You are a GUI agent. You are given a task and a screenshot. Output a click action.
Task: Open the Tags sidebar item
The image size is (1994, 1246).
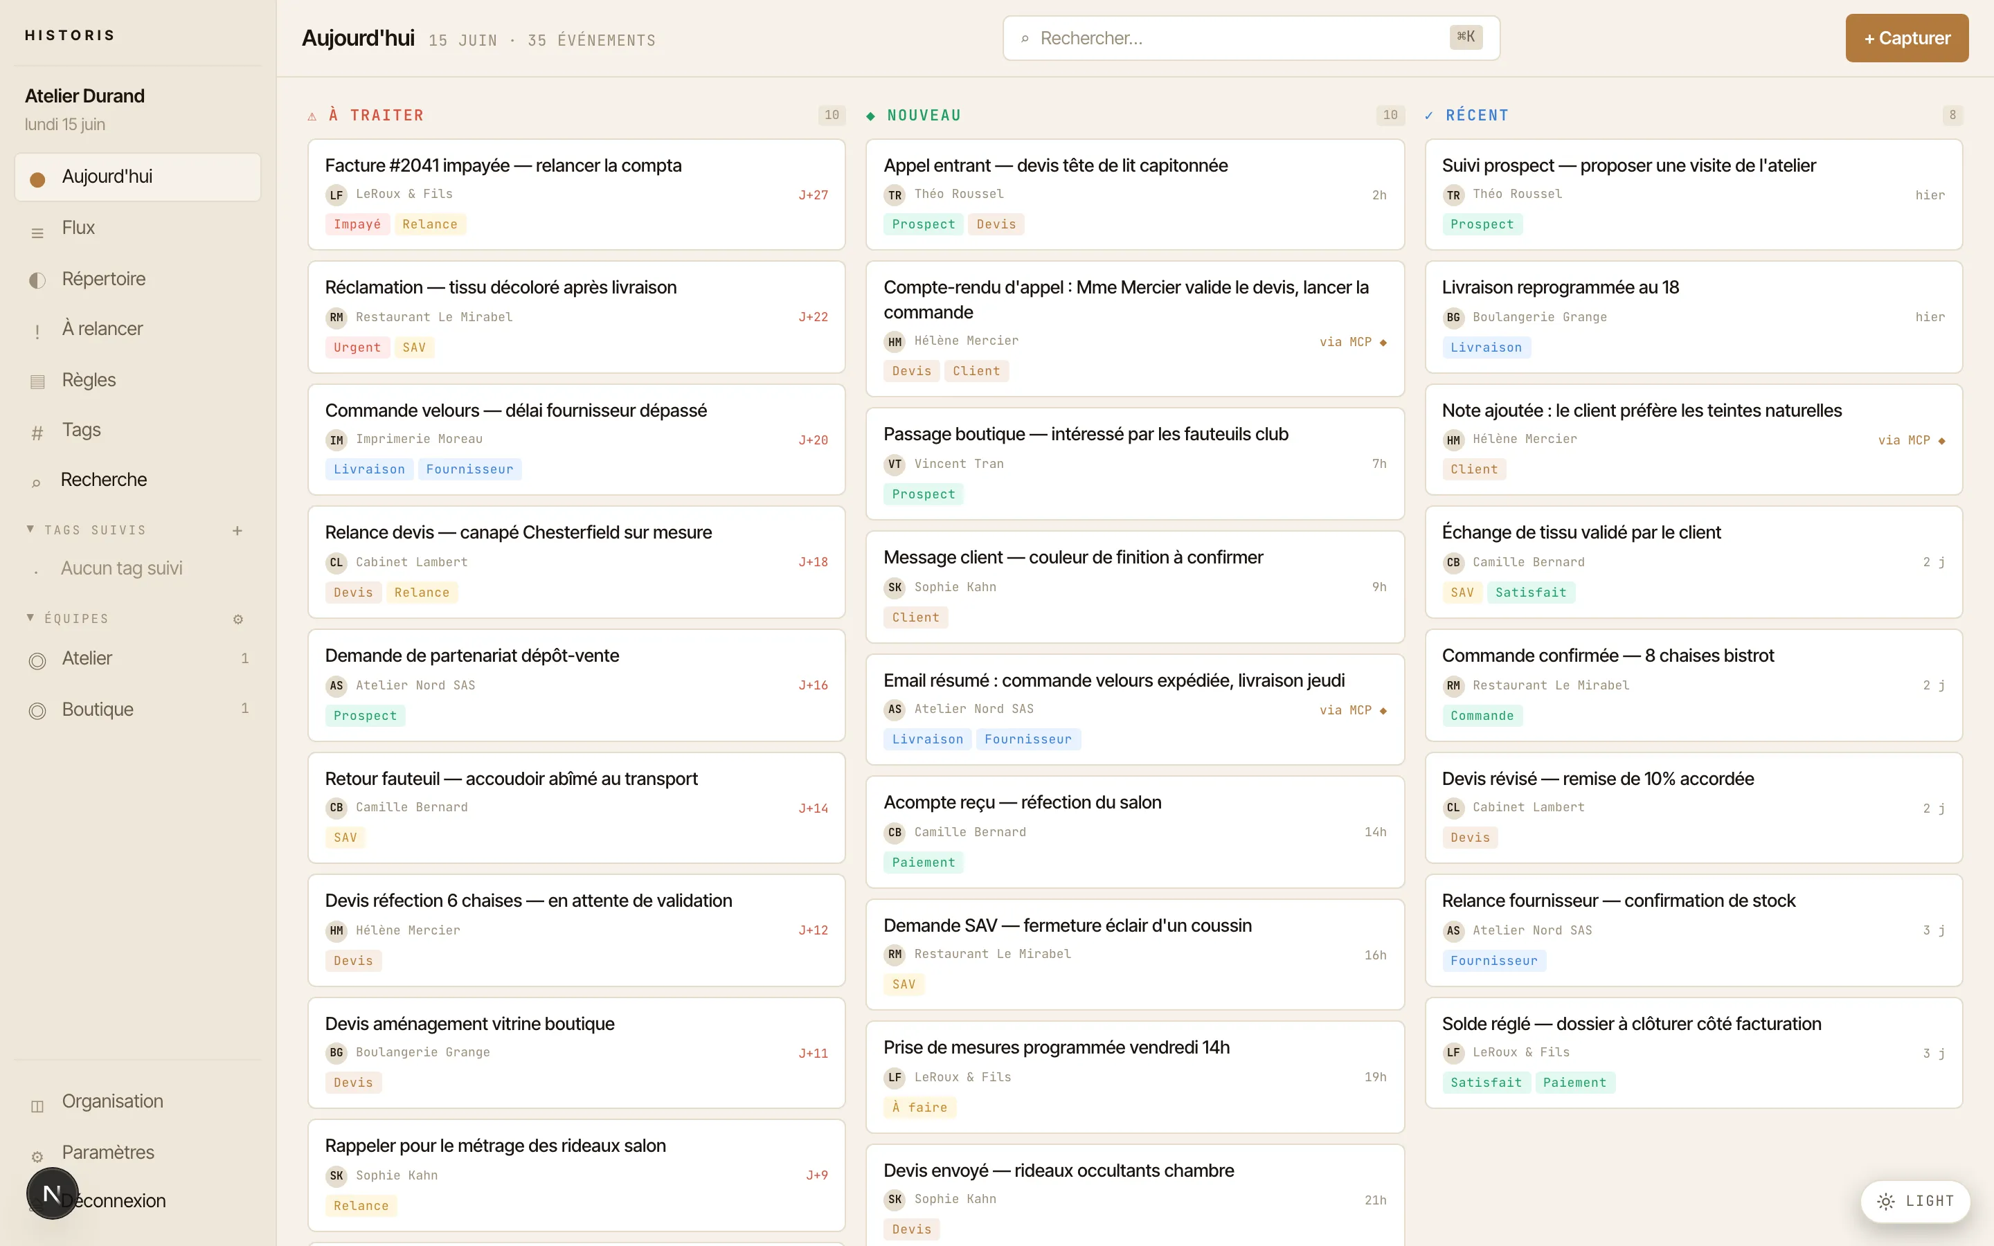[138, 431]
